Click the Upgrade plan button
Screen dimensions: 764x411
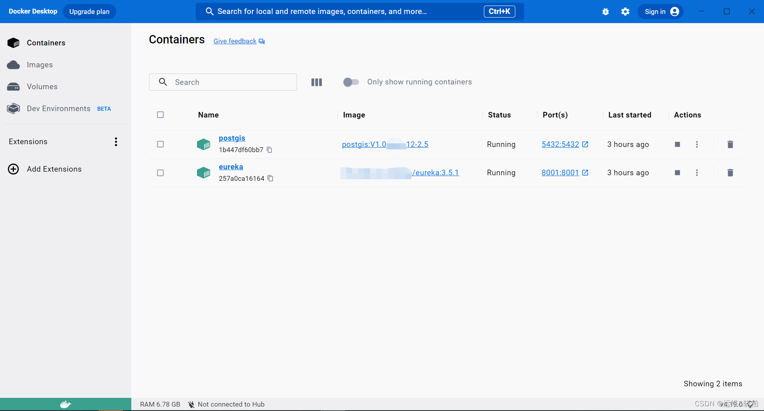point(89,12)
